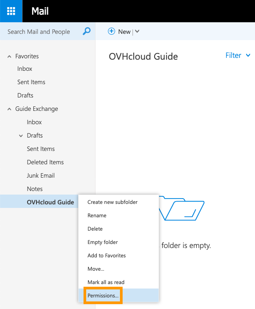Click the Mail title in header
The height and width of the screenshot is (309, 255).
[40, 11]
